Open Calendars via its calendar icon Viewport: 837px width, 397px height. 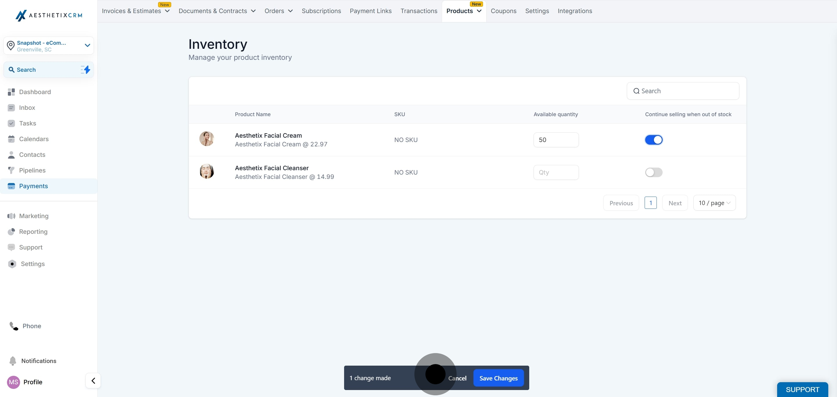click(x=11, y=139)
